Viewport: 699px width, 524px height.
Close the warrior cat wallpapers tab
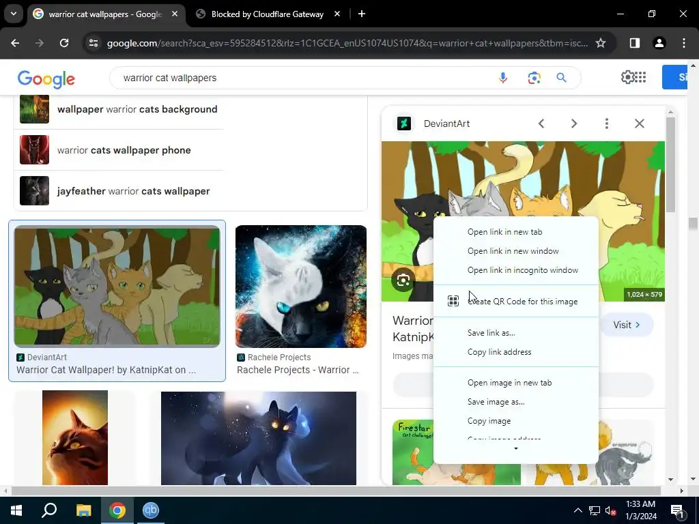pyautogui.click(x=175, y=14)
